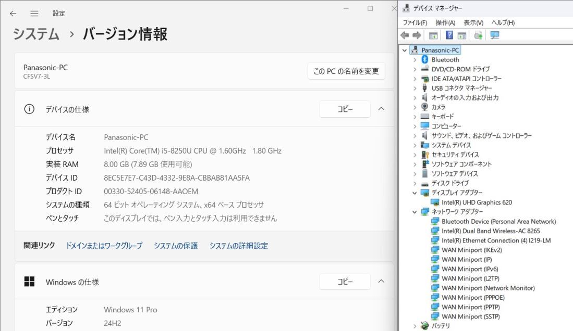Select the コンピューター monitor icon
Screen dimensions: 573x331
point(424,126)
